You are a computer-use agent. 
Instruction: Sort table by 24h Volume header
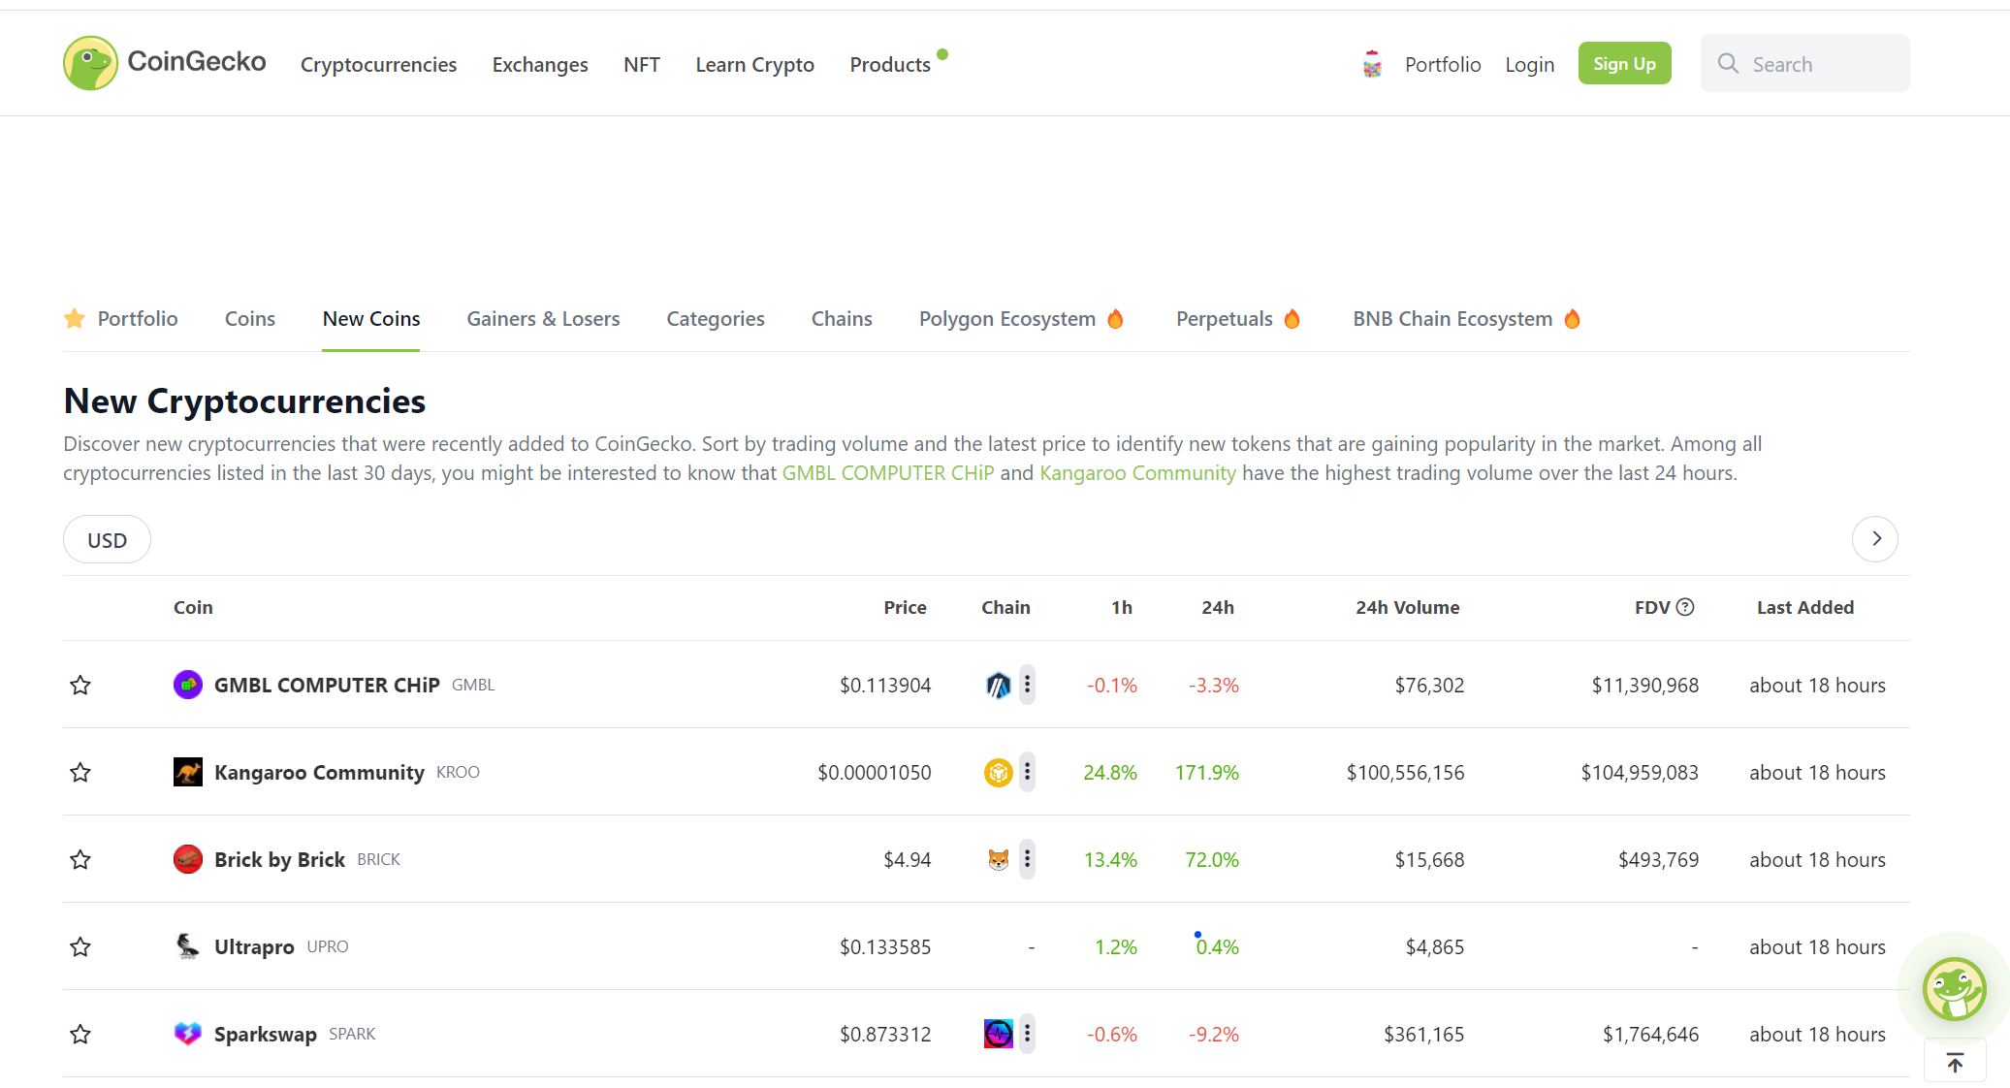point(1407,607)
